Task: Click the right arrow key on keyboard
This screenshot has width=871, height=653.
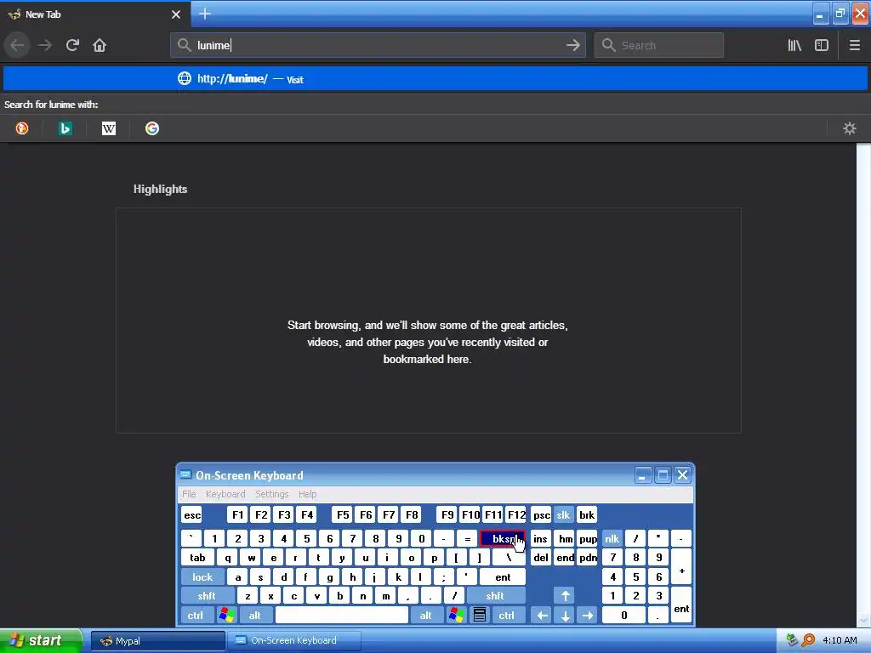Action: pyautogui.click(x=587, y=616)
